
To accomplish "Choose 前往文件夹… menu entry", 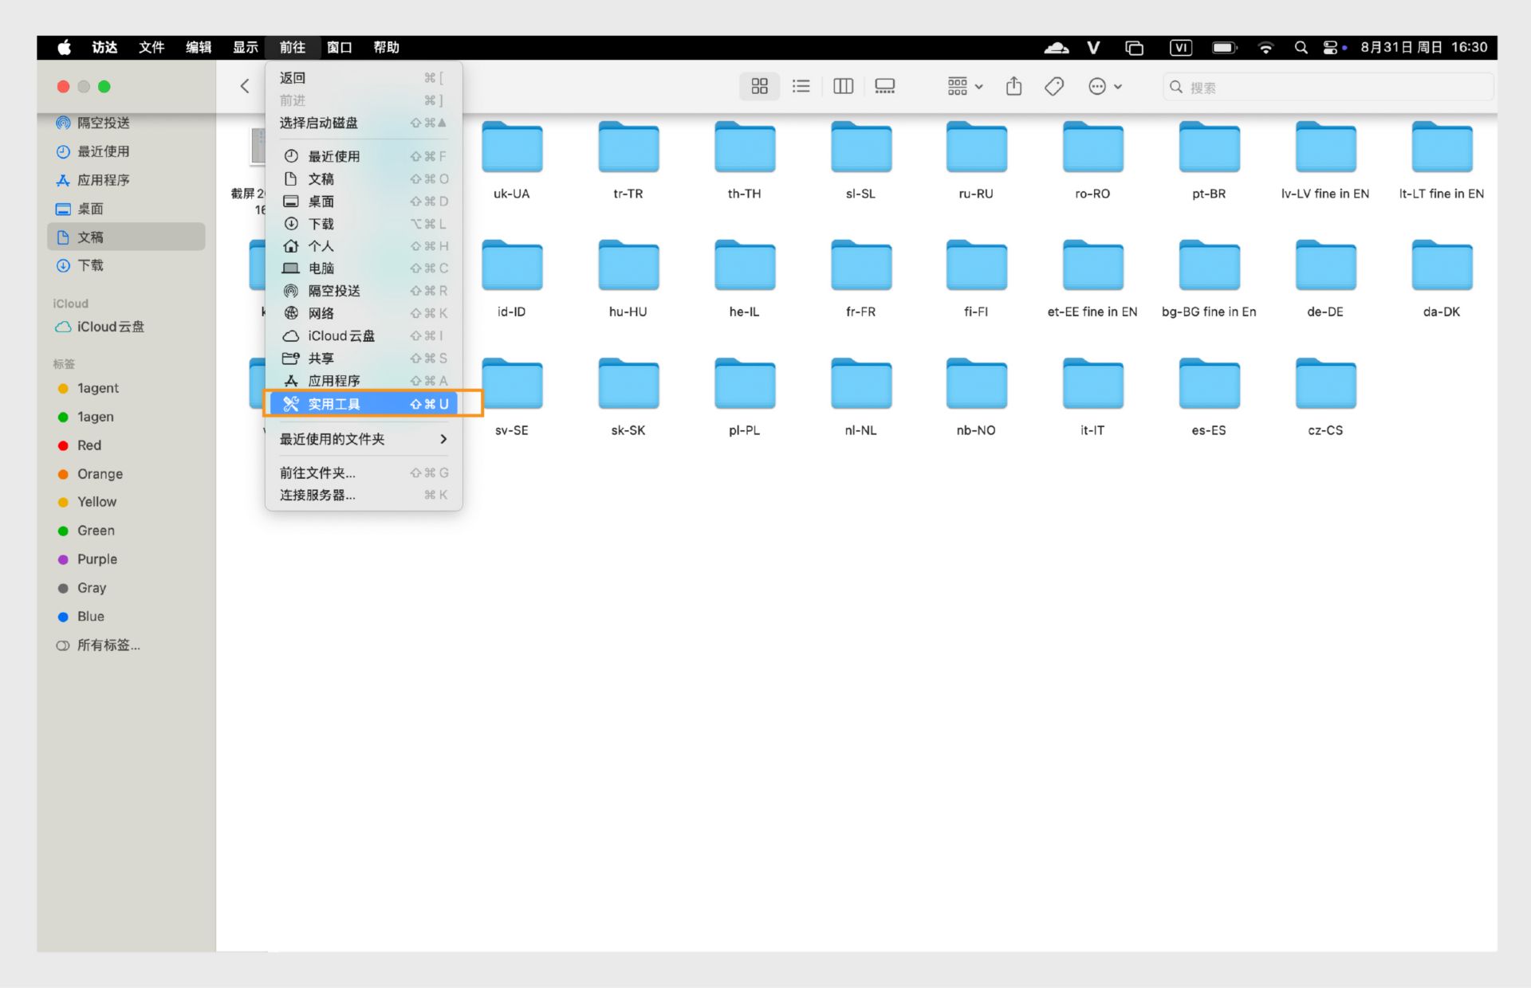I will (x=317, y=472).
